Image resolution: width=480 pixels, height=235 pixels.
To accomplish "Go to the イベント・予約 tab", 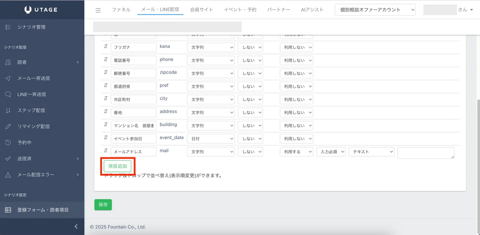I will (x=240, y=10).
